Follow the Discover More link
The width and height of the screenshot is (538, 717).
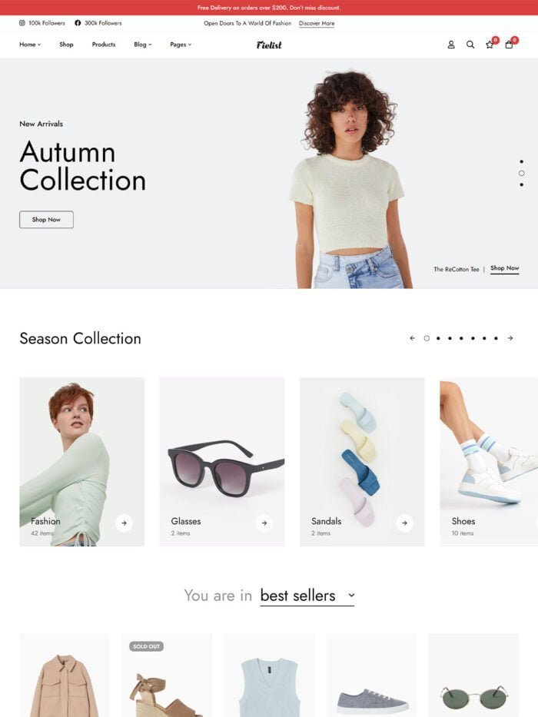pyautogui.click(x=317, y=23)
